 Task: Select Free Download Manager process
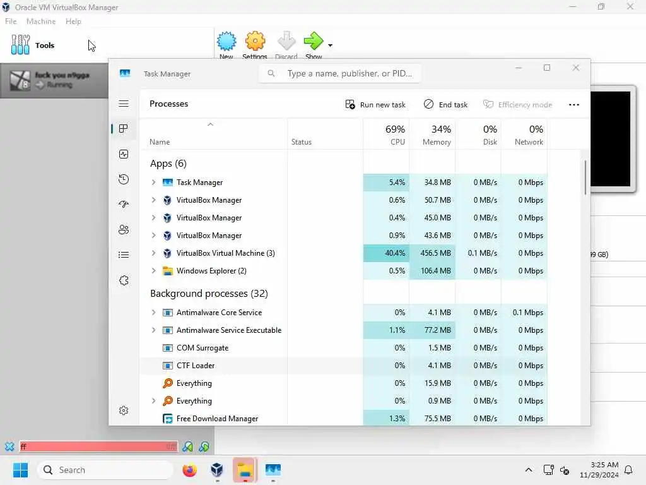pos(344,418)
